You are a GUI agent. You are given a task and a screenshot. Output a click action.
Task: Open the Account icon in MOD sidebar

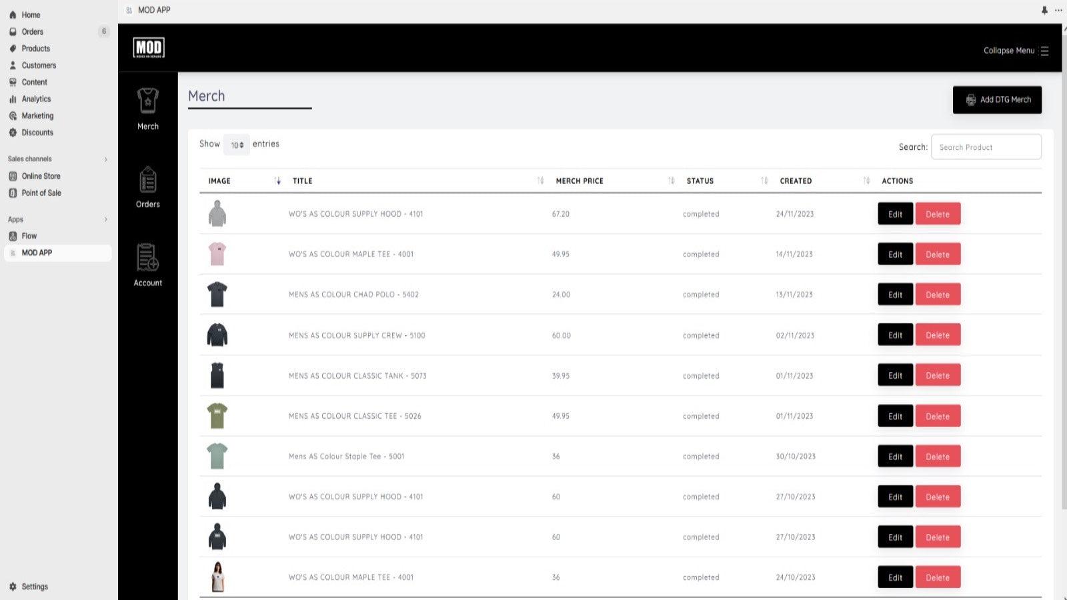click(x=147, y=258)
